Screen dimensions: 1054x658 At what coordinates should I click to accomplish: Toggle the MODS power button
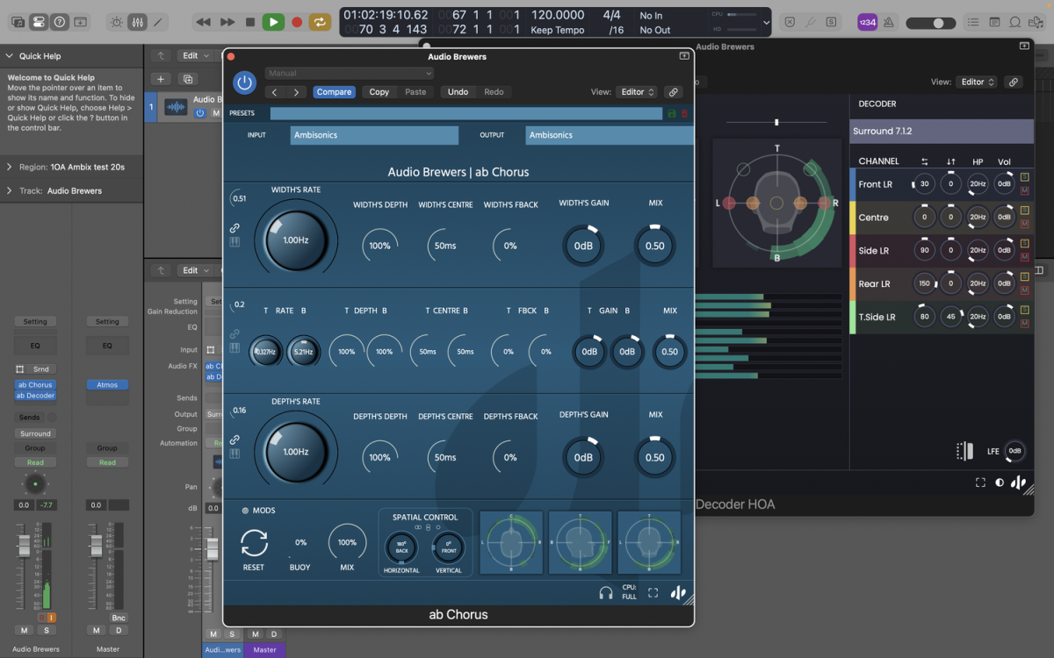(x=245, y=511)
